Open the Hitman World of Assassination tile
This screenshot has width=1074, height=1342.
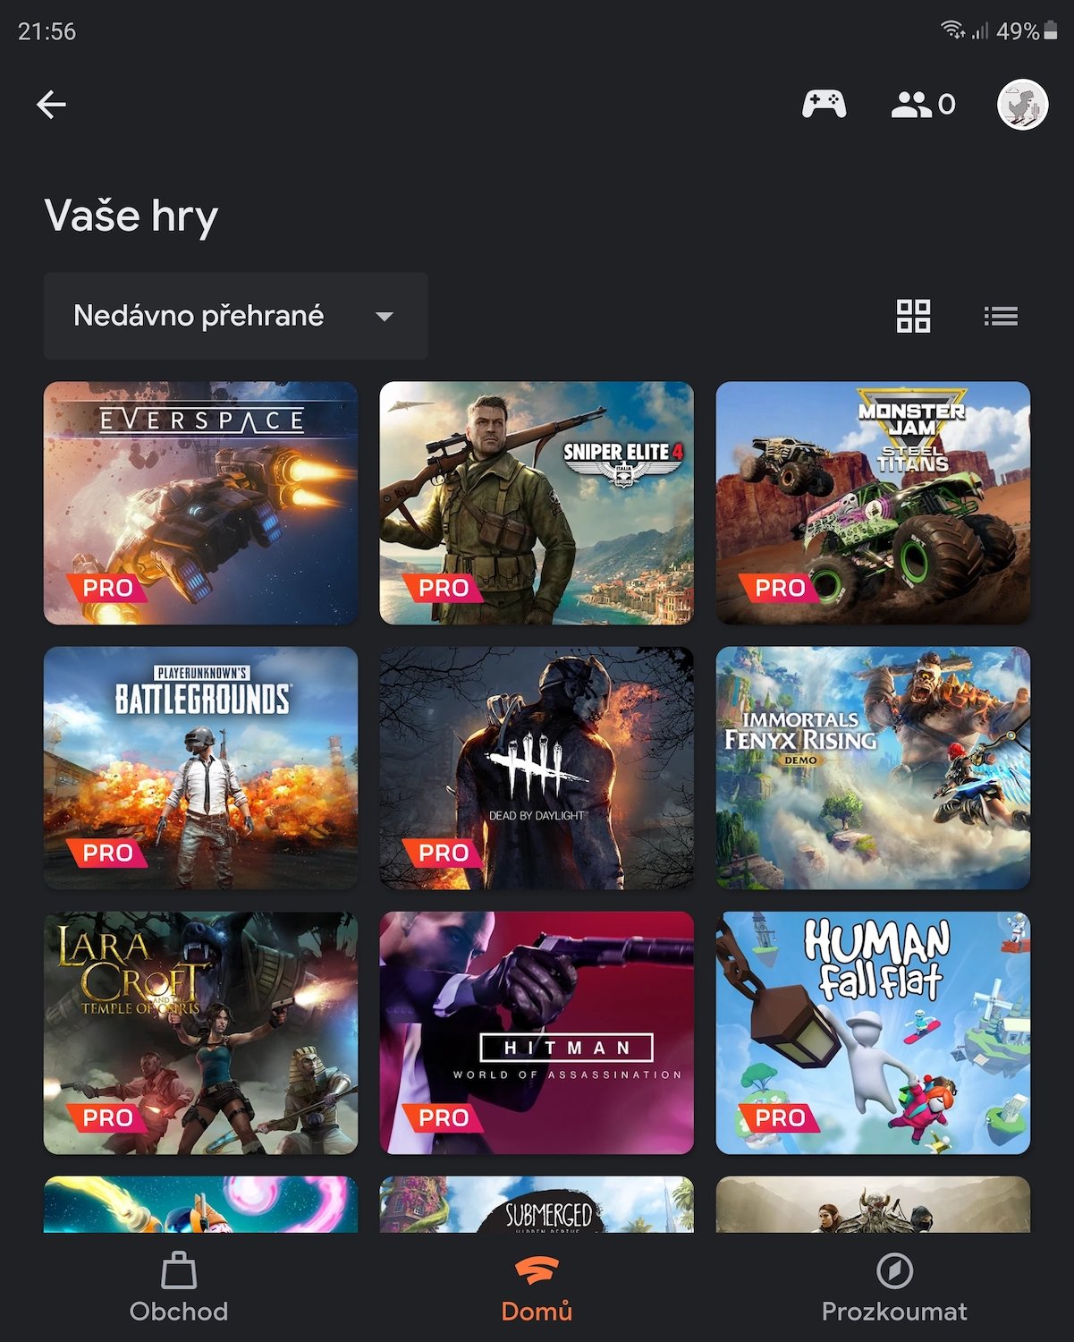537,1032
